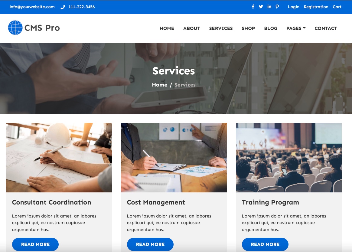
Task: Open the Services menu item
Action: point(221,28)
